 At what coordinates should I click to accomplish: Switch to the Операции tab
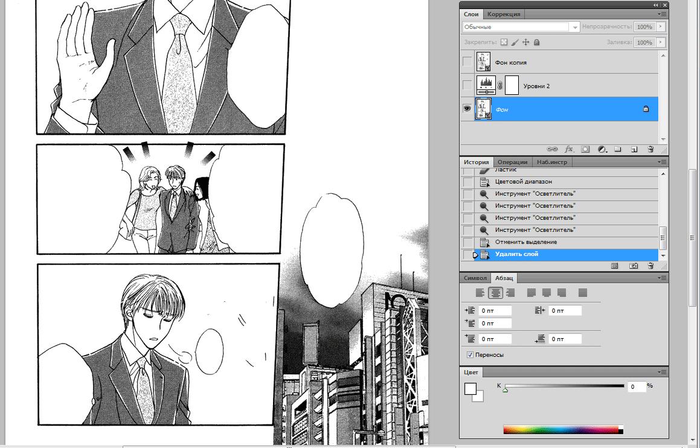tap(513, 162)
